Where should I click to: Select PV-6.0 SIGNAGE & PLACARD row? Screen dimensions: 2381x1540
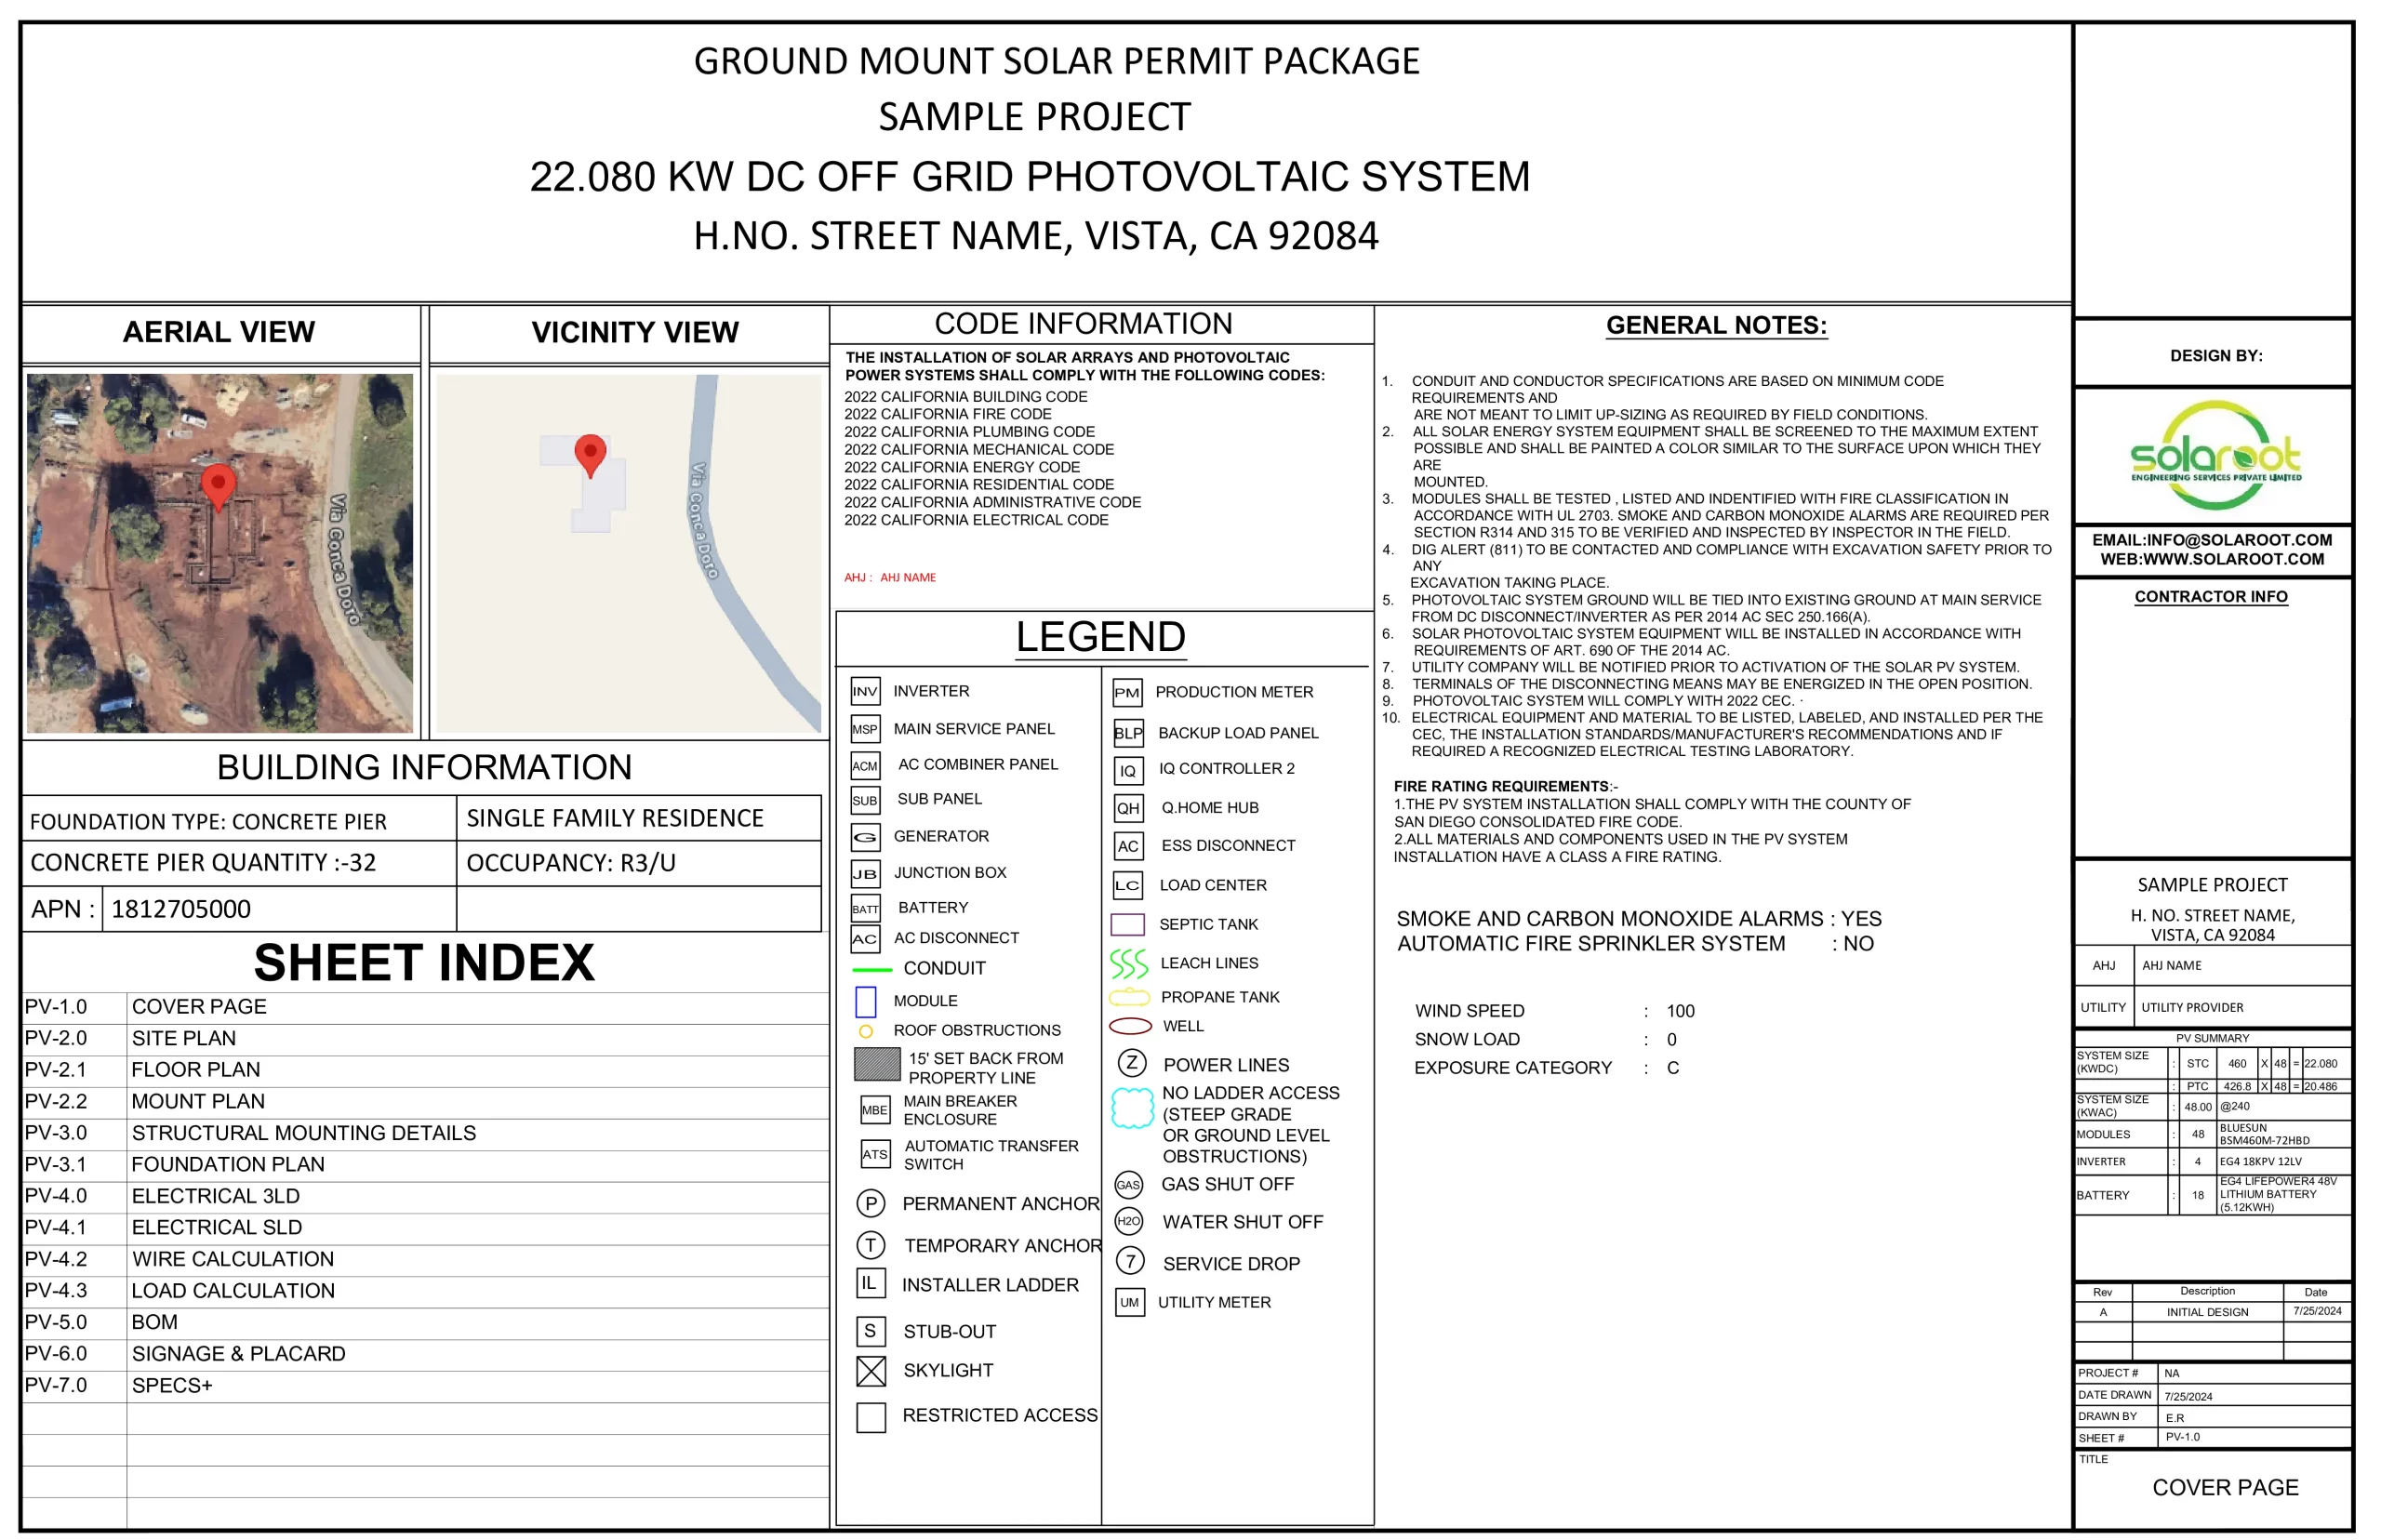pyautogui.click(x=425, y=1354)
